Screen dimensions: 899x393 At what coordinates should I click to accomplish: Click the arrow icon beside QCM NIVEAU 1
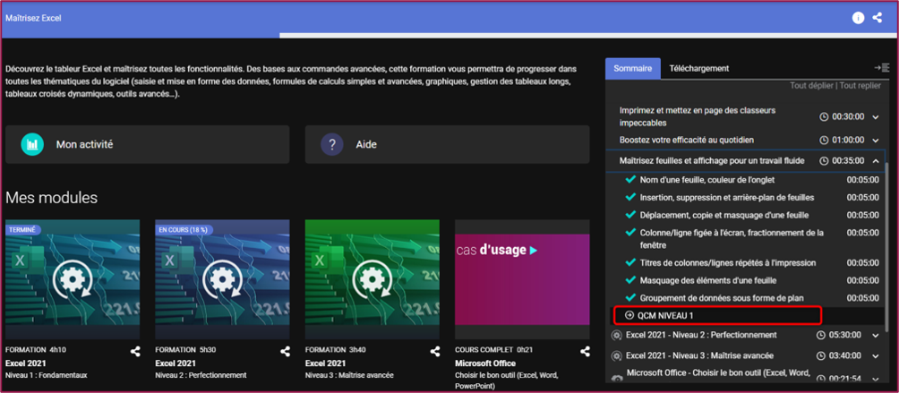(x=629, y=315)
